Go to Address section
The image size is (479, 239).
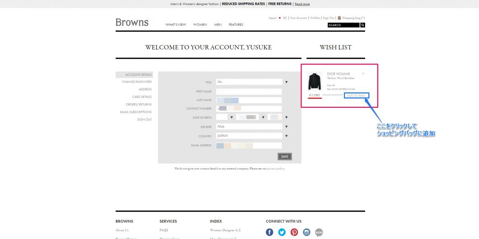pyautogui.click(x=145, y=89)
